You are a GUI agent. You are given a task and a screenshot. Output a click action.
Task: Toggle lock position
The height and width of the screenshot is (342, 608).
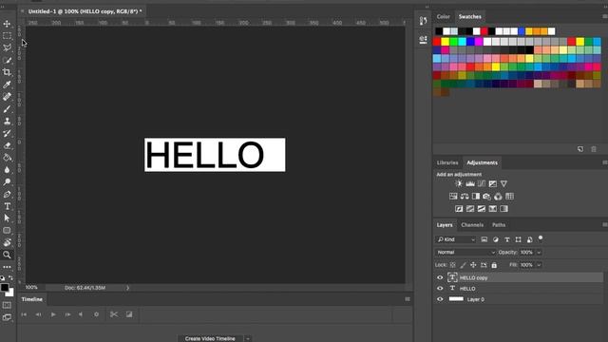473,265
